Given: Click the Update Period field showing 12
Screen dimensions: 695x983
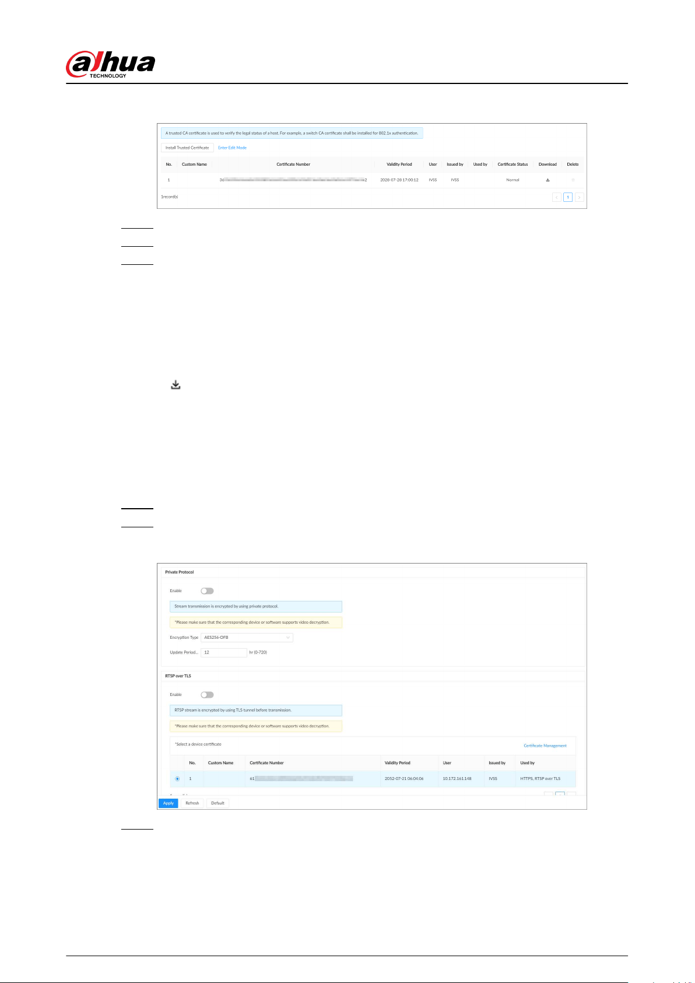Looking at the screenshot, I should point(224,652).
